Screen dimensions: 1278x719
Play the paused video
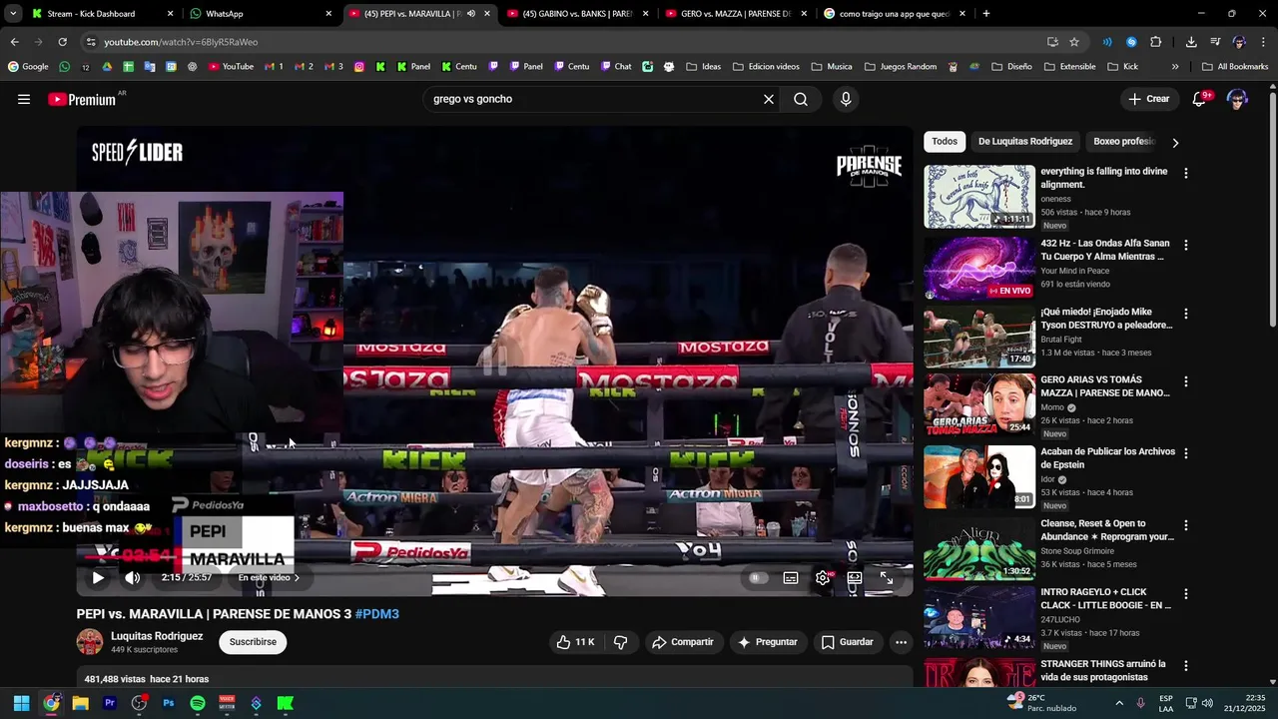click(98, 577)
